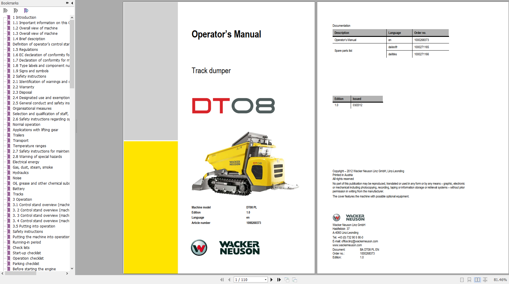Open the page number dropdown
509x284 pixels.
tap(265, 280)
